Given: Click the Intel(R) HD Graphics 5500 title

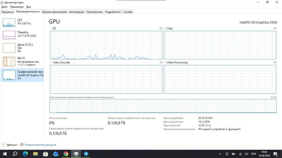Looking at the screenshot, I should [258, 22].
